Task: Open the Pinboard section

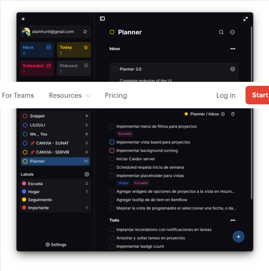Action: click(x=73, y=68)
